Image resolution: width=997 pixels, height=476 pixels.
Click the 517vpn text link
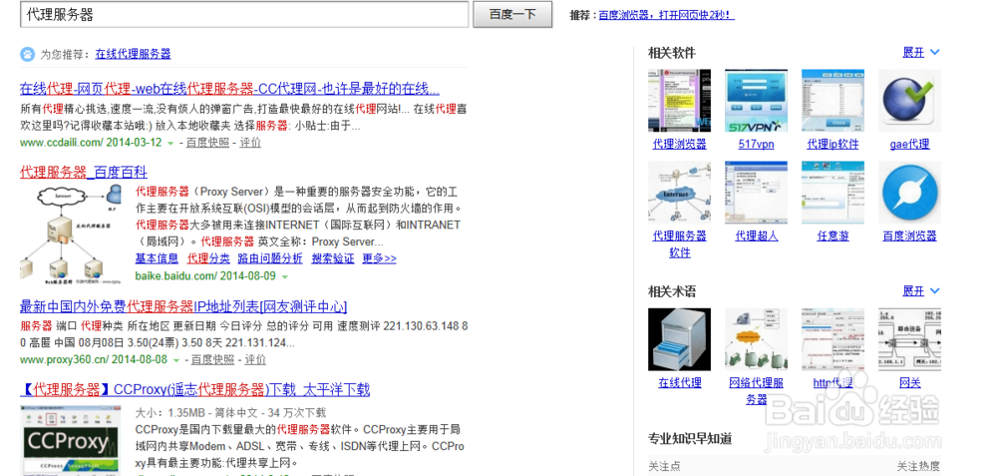pos(756,145)
